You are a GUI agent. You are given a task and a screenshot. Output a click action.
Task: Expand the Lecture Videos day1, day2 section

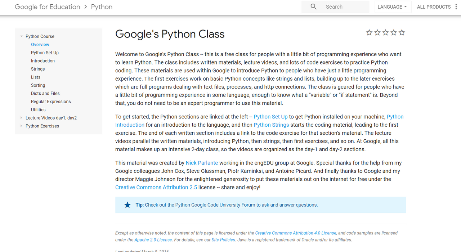22,118
